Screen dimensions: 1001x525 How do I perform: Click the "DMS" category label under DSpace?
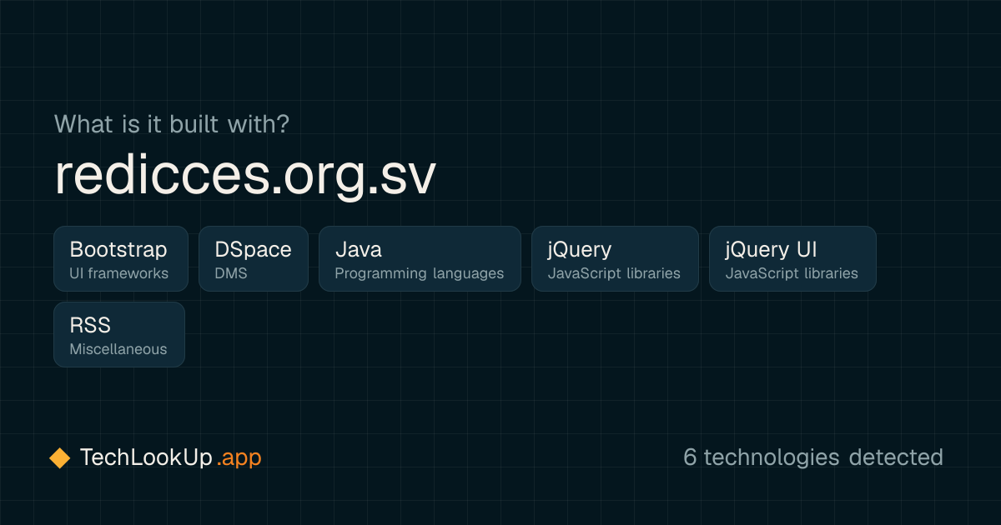(x=231, y=273)
